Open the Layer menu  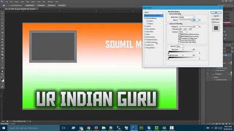click(22, 1)
